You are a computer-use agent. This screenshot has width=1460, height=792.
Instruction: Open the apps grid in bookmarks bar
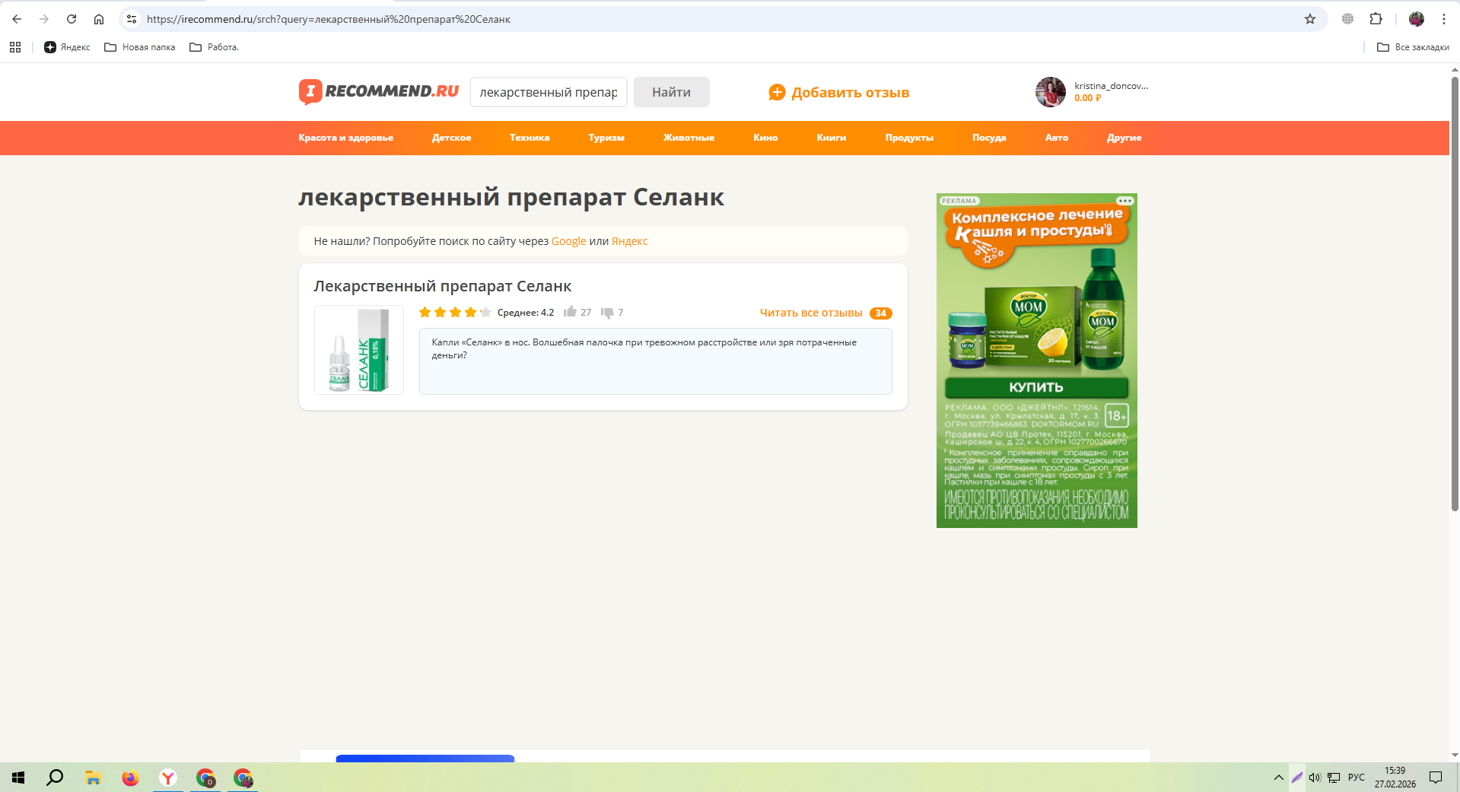tap(15, 47)
